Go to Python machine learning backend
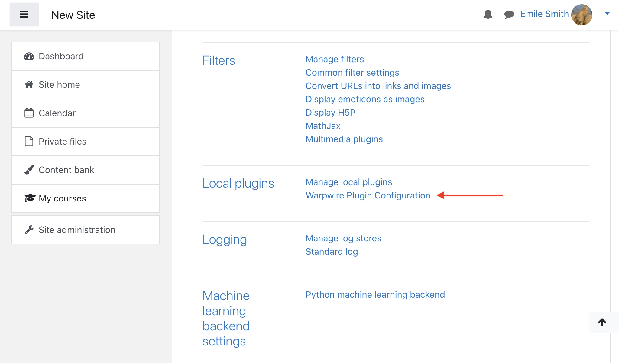 pos(375,295)
